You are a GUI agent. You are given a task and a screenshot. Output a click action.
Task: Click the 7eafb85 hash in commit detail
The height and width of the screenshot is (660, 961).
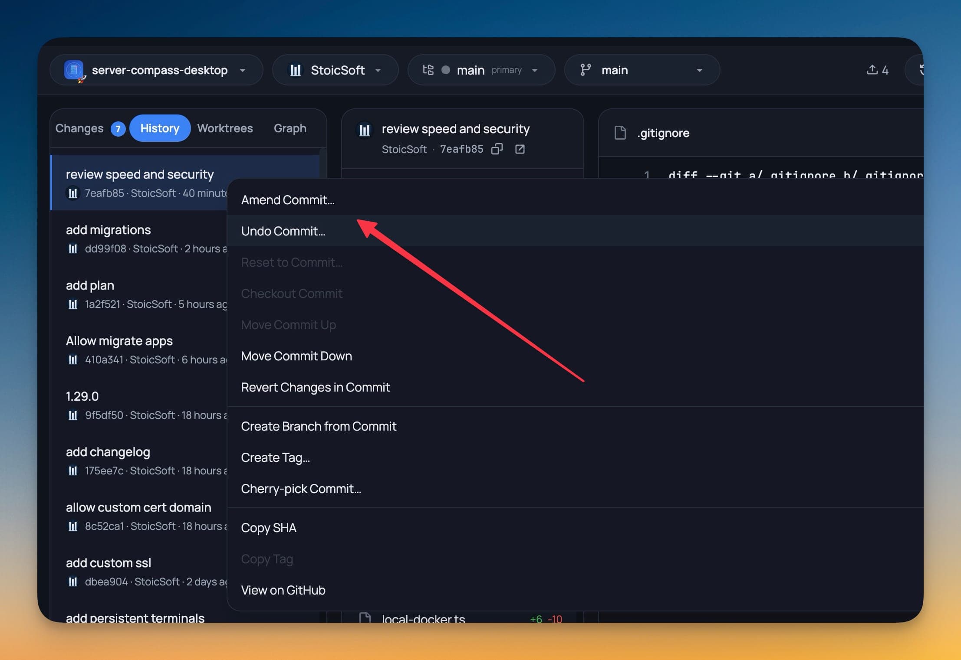point(461,149)
